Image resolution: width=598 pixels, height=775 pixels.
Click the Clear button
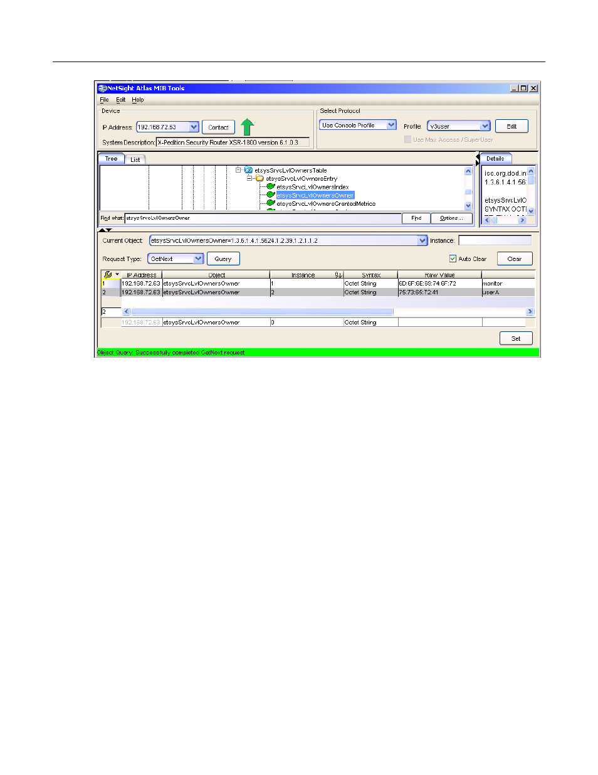(515, 259)
